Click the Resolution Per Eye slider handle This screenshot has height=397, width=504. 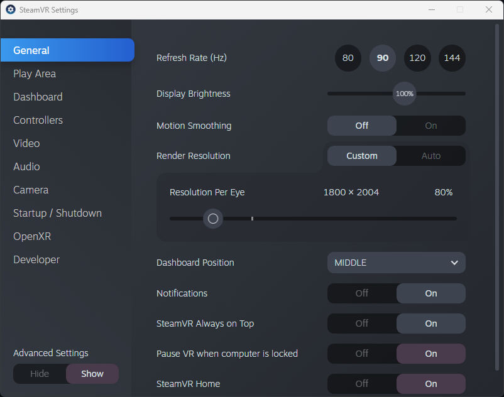[213, 219]
